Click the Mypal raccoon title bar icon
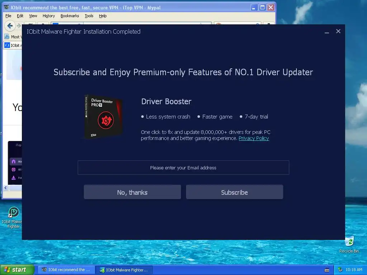Image resolution: width=367 pixels, height=275 pixels. point(6,7)
